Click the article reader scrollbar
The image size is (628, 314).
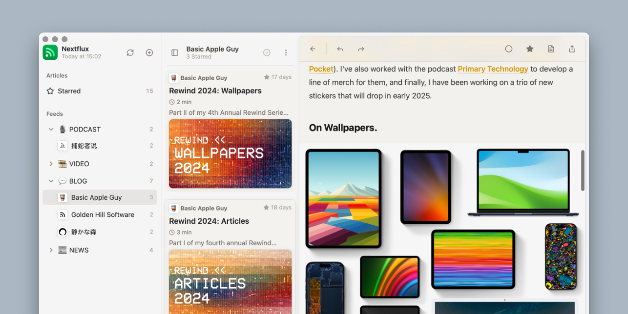[x=583, y=170]
